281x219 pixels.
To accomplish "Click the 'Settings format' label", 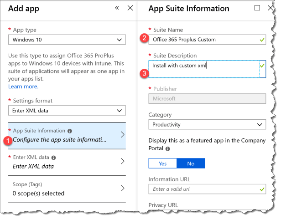I will coord(33,101).
